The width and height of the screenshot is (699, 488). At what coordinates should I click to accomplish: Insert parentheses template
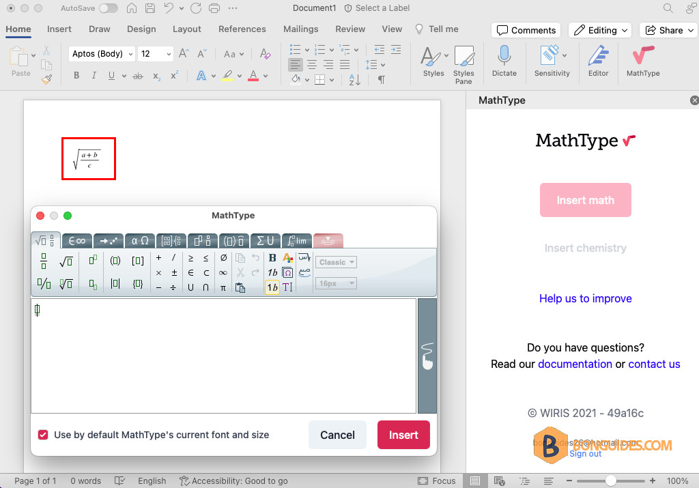coord(115,261)
